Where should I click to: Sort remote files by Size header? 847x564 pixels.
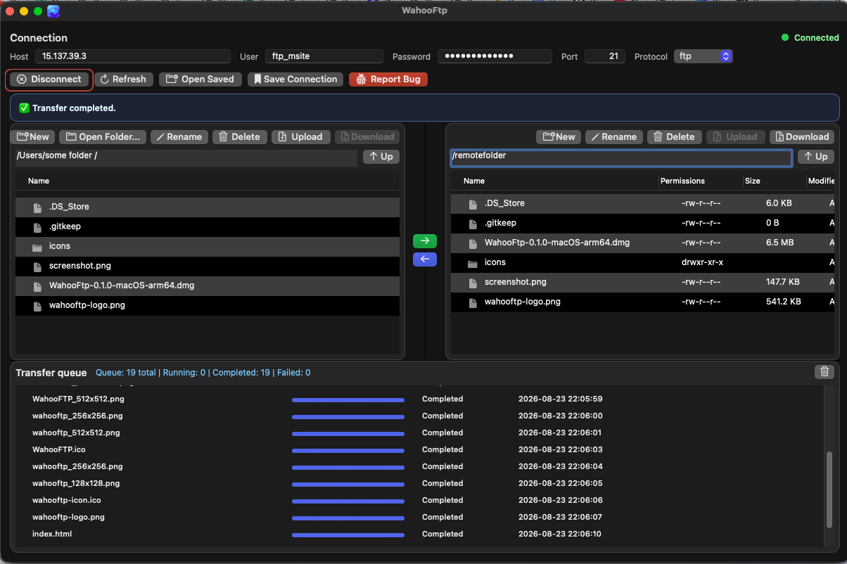[753, 181]
